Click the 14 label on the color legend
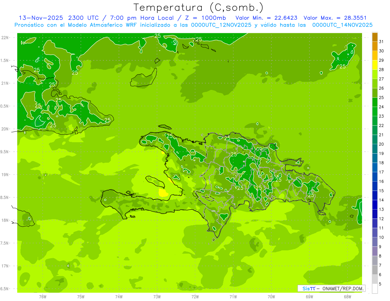Screen dimensions: 390x301 point(382,200)
